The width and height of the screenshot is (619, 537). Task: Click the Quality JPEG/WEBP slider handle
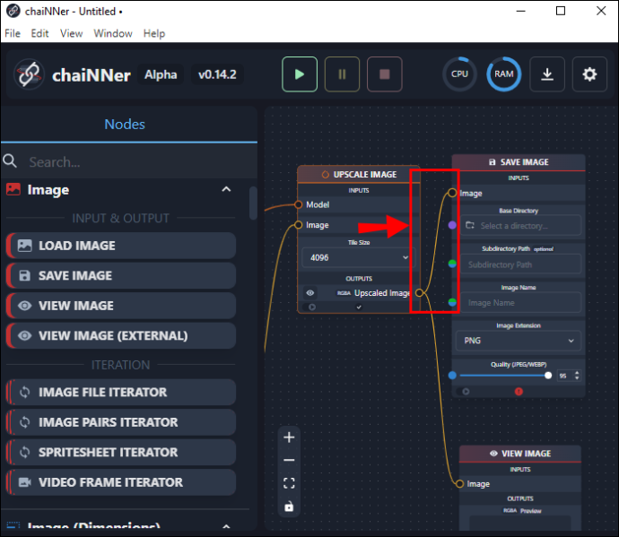pyautogui.click(x=548, y=376)
